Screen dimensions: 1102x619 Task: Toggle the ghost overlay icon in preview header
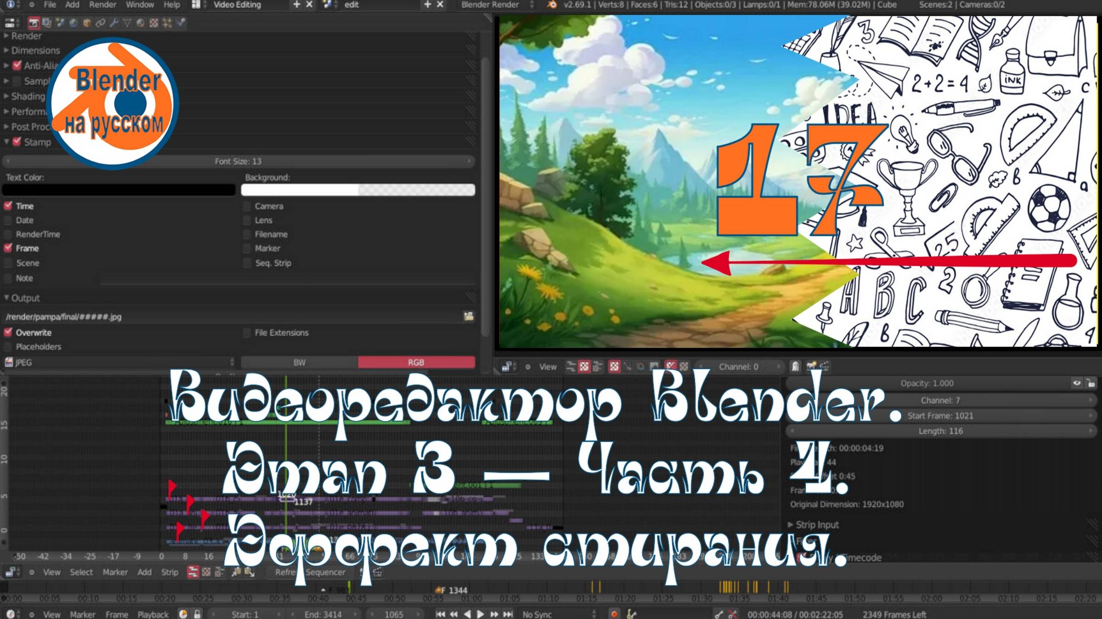pos(795,367)
